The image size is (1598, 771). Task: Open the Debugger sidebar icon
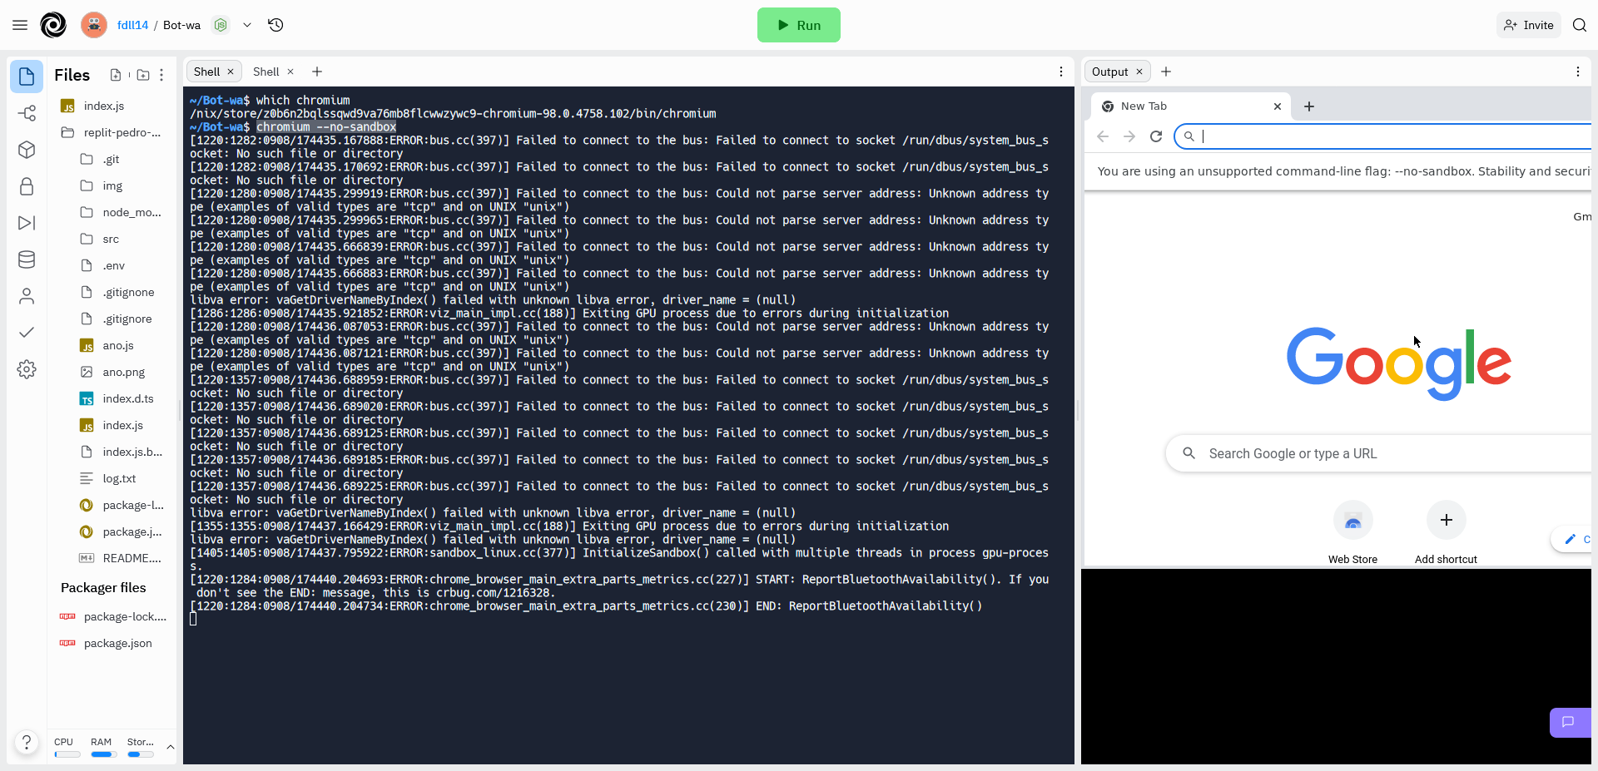click(27, 223)
